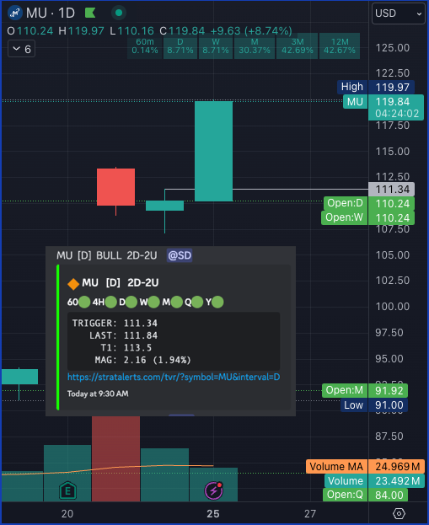Click the green Q timeframe dot in alert

197,302
